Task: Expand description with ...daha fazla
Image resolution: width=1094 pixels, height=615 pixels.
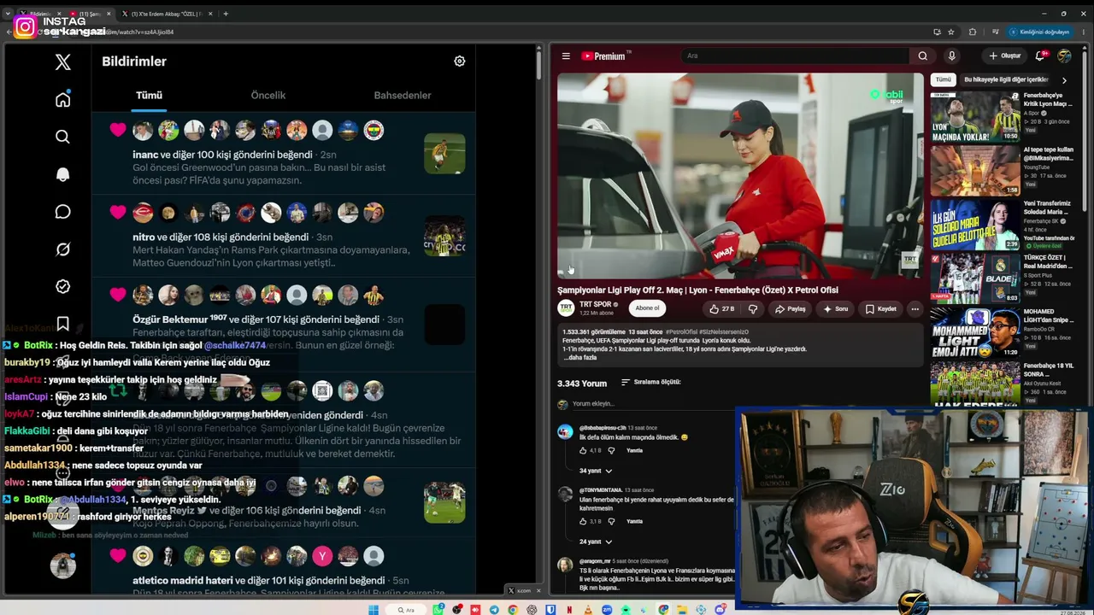Action: point(579,358)
